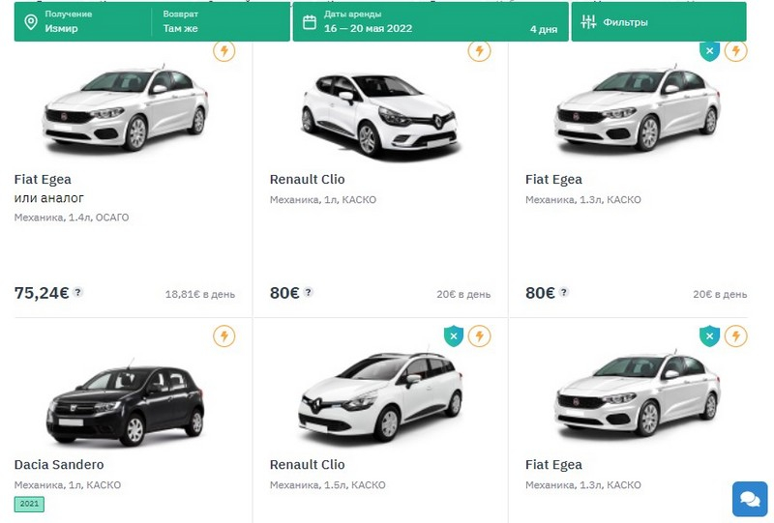
Task: Click the 2021 year tag on Dacia Sandero
Action: tap(29, 504)
